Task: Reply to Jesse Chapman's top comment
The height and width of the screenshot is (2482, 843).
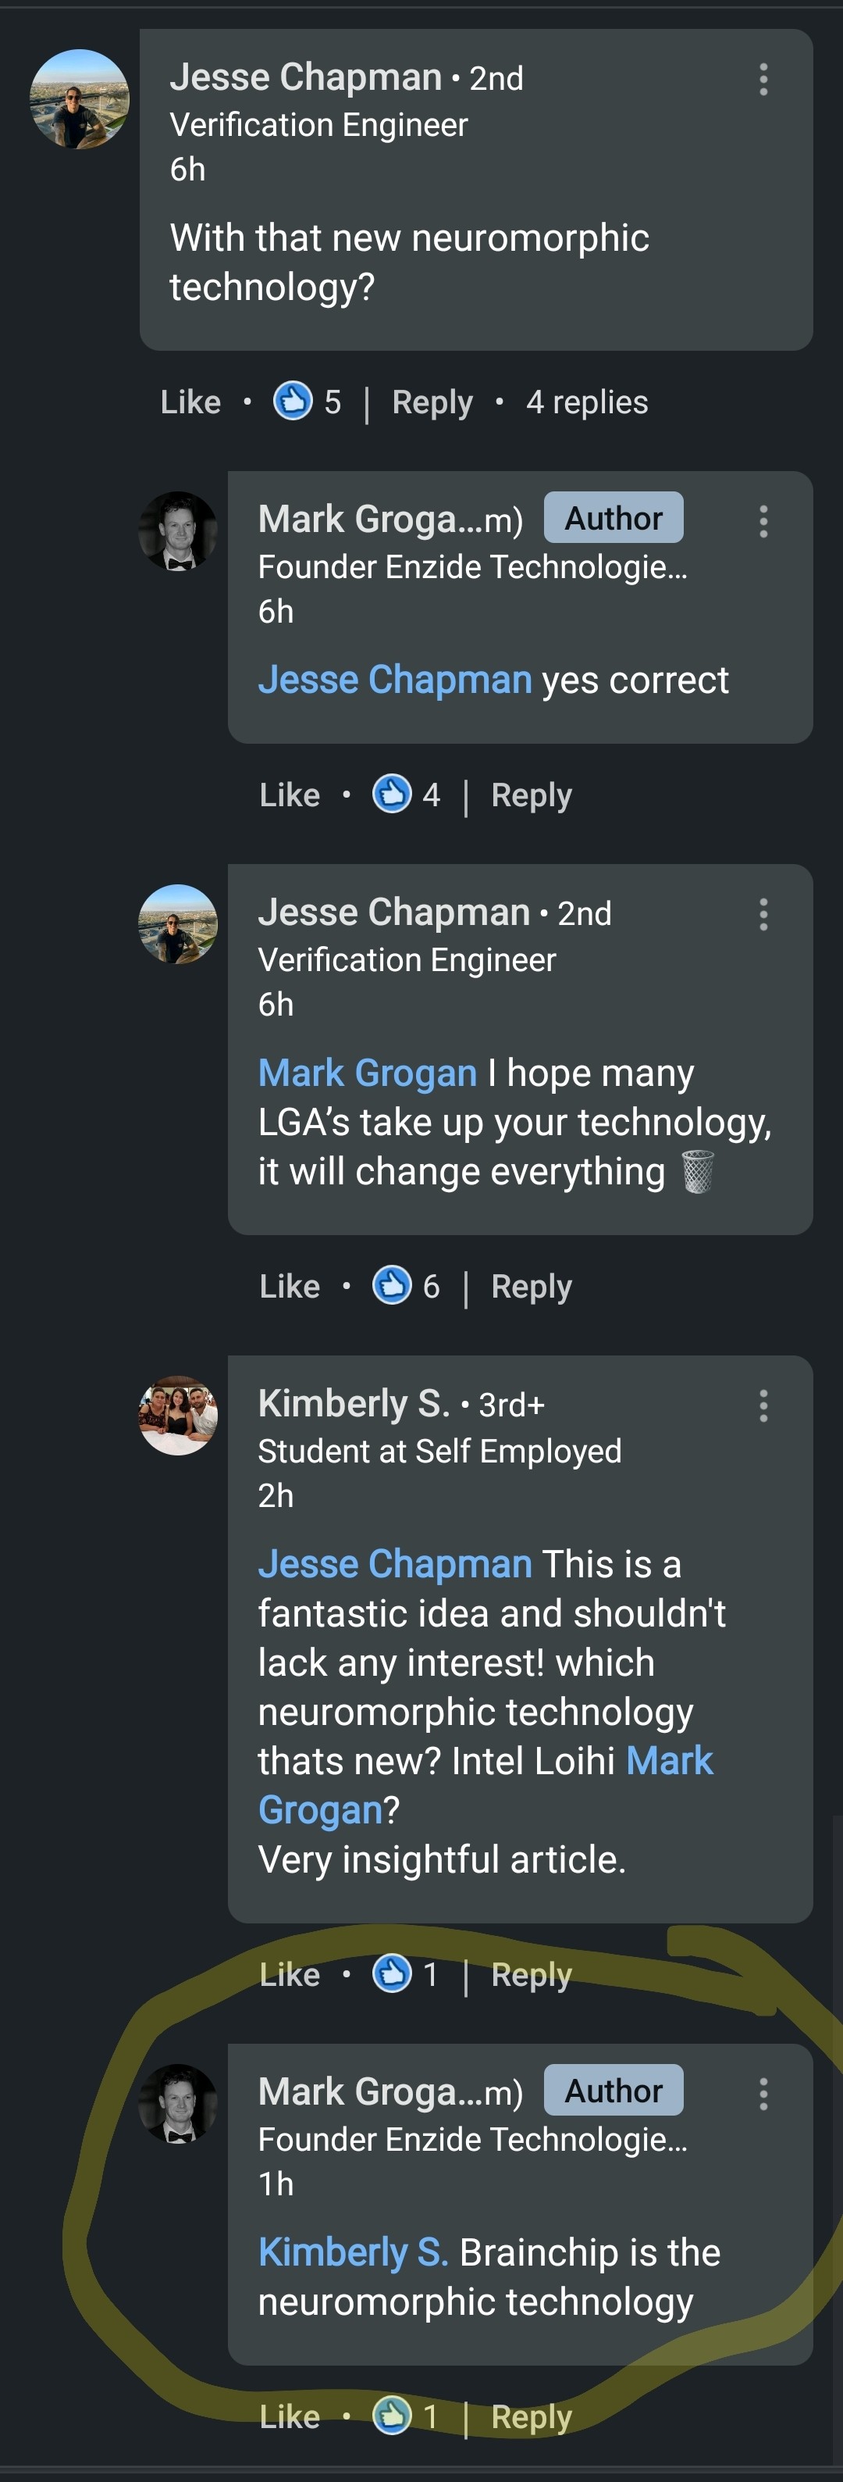Action: 432,402
